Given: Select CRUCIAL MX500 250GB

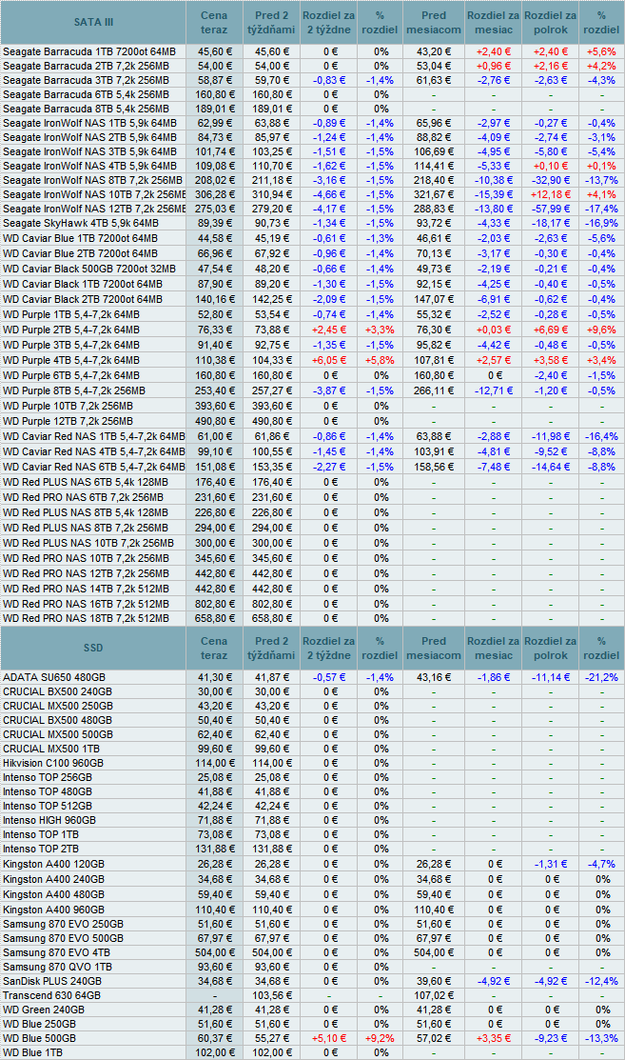Looking at the screenshot, I should click(58, 706).
